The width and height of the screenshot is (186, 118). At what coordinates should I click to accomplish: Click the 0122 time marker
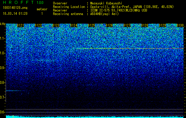pyautogui.click(x=38, y=25)
